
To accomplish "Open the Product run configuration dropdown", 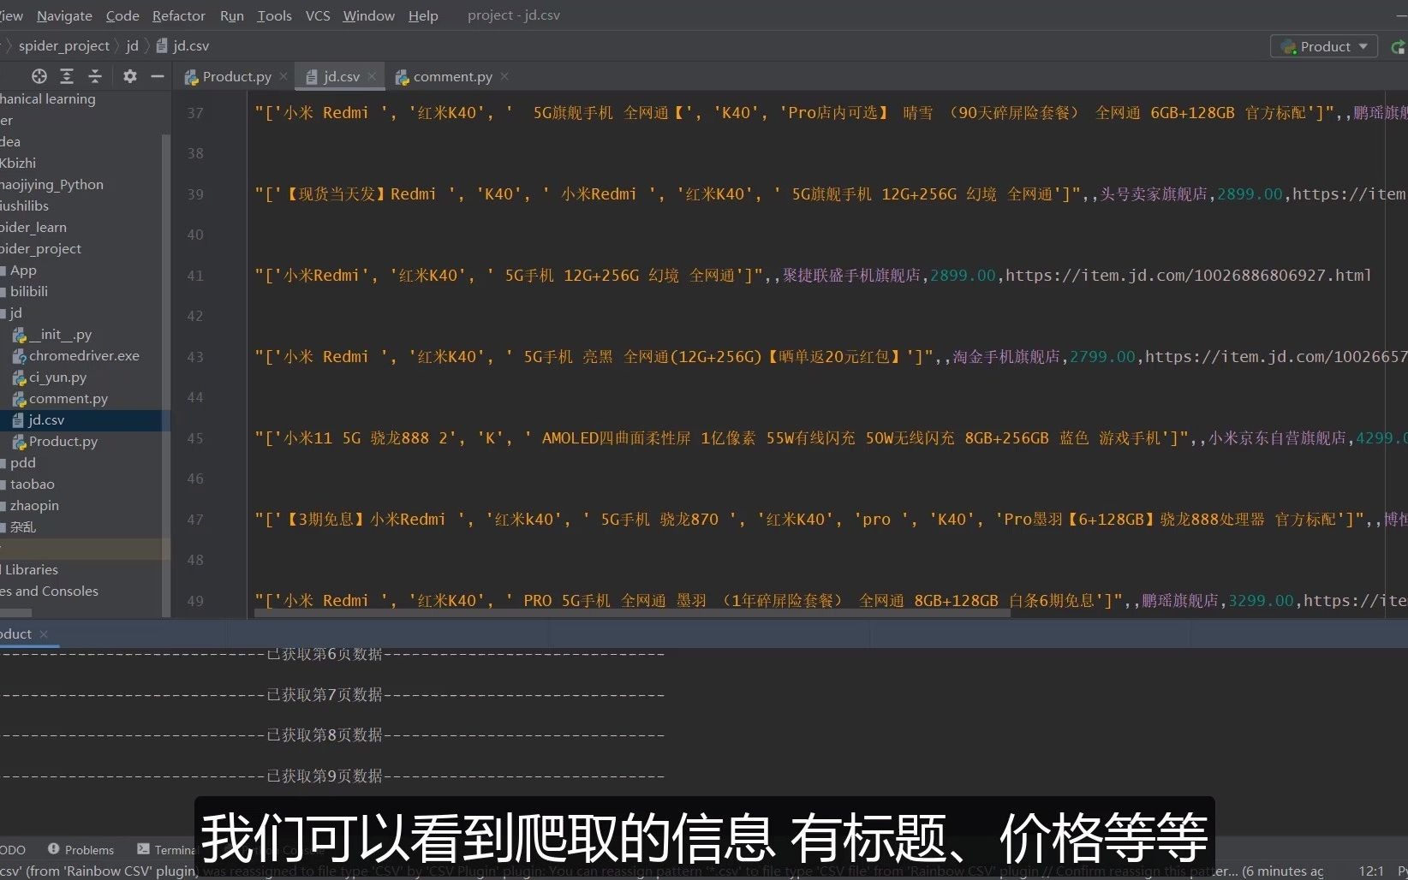I will pos(1324,46).
